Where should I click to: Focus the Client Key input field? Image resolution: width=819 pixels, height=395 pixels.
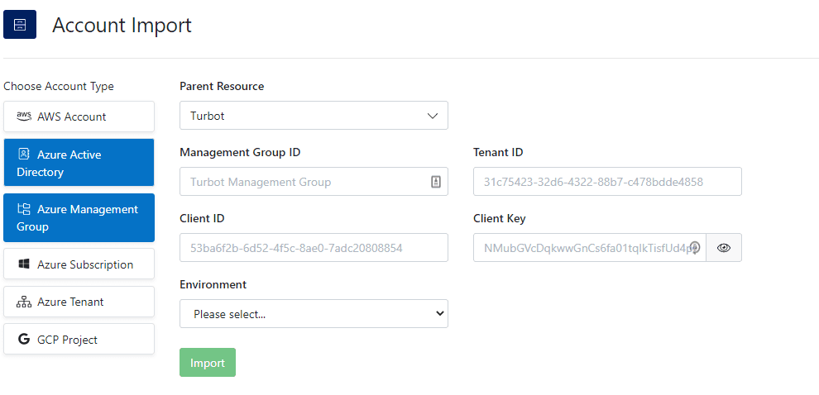click(590, 247)
